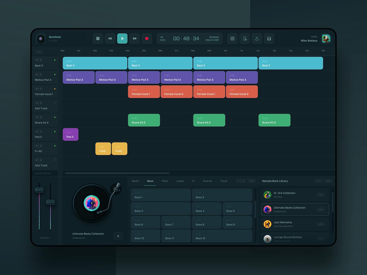Image resolution: width=367 pixels, height=275 pixels.
Task: Select the fast-forward icon
Action: pyautogui.click(x=135, y=38)
